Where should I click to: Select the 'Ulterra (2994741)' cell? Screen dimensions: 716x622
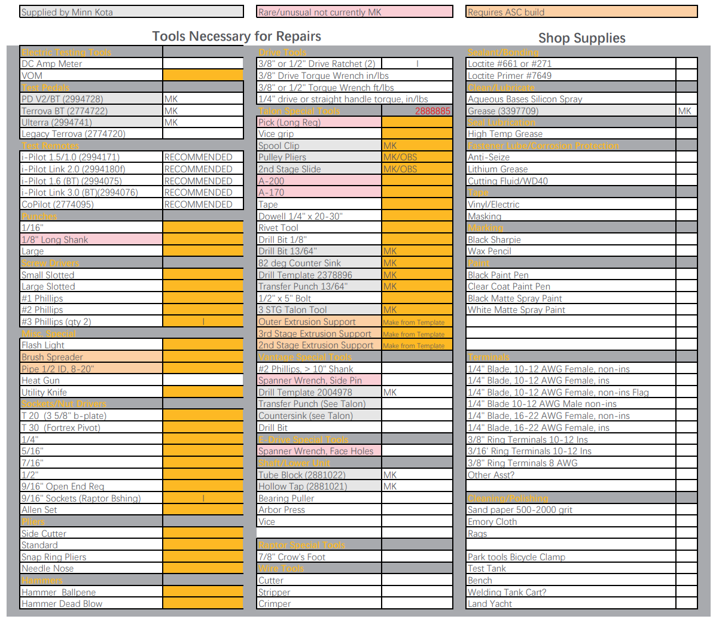pos(92,123)
